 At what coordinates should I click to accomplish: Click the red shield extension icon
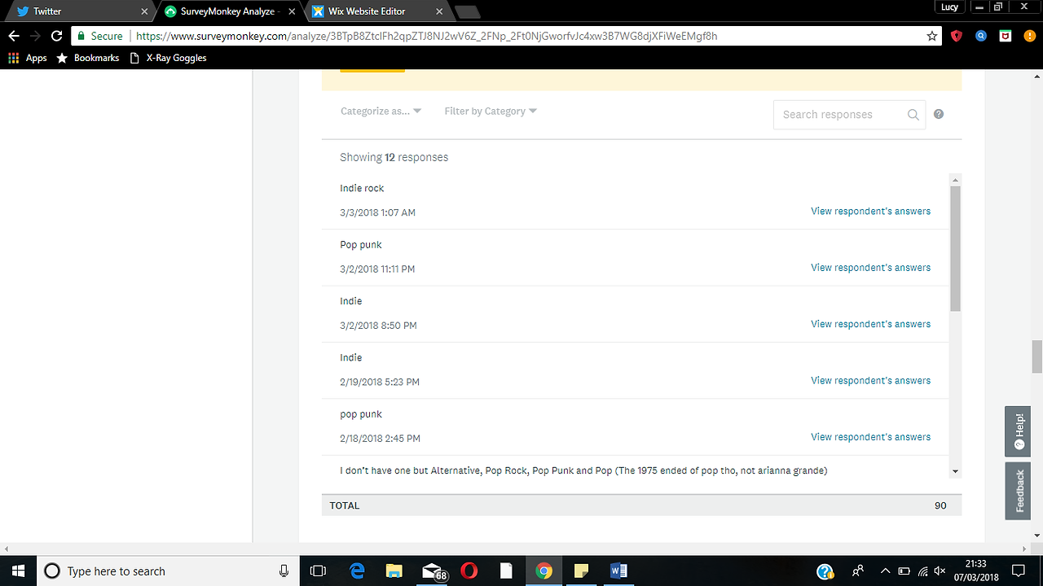point(957,36)
